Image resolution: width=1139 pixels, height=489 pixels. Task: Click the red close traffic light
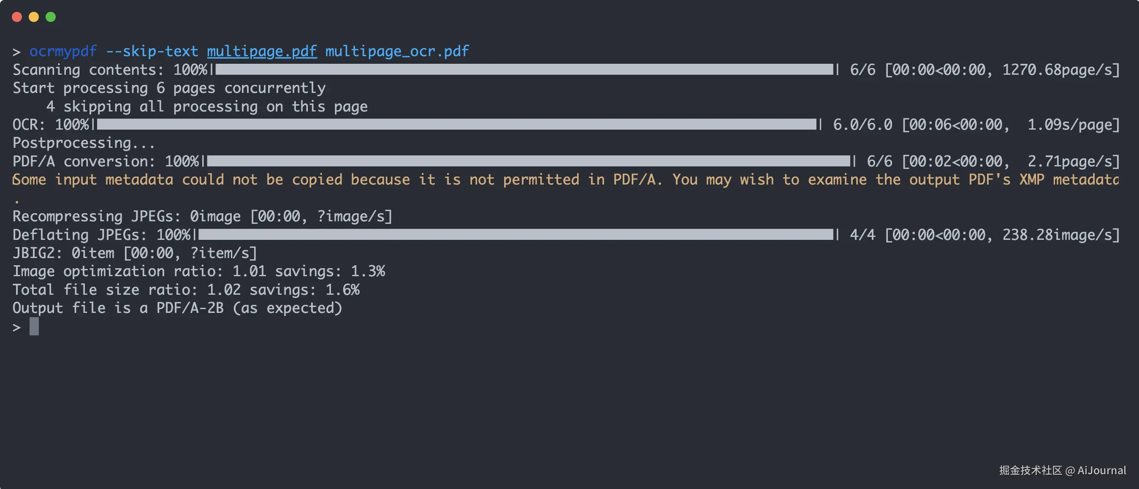[x=17, y=16]
